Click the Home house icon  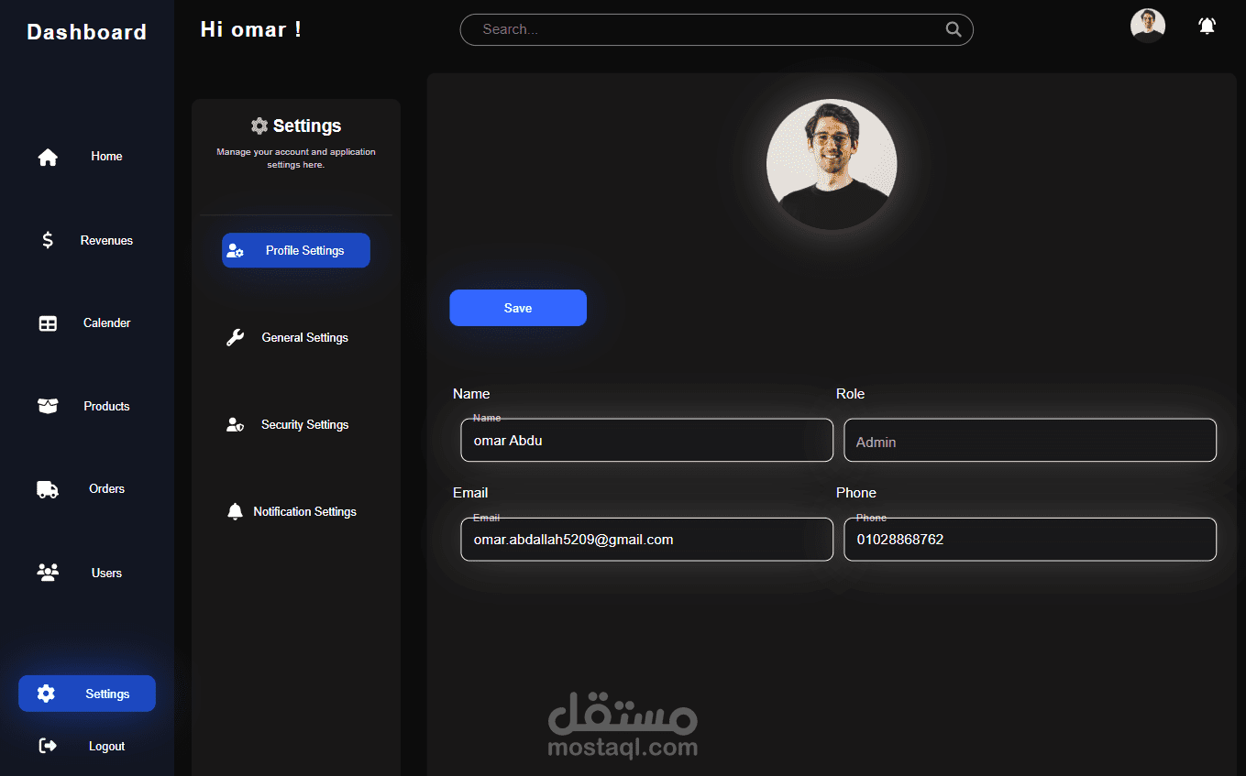[x=48, y=157]
